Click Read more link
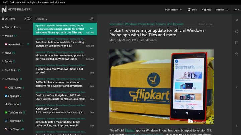This screenshot has height=135, width=241. (x=206, y=24)
